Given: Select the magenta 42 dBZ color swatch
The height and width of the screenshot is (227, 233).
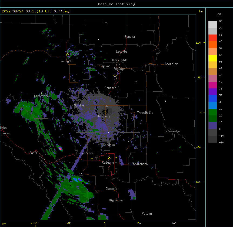Looking at the screenshot, I should 212,85.
